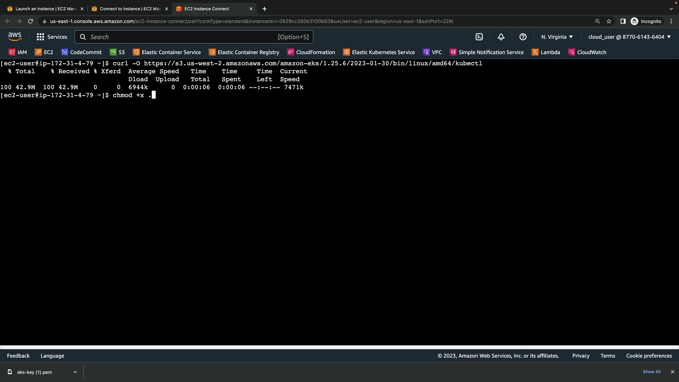Bookmark this page with star icon
This screenshot has height=382, width=679.
(x=609, y=21)
